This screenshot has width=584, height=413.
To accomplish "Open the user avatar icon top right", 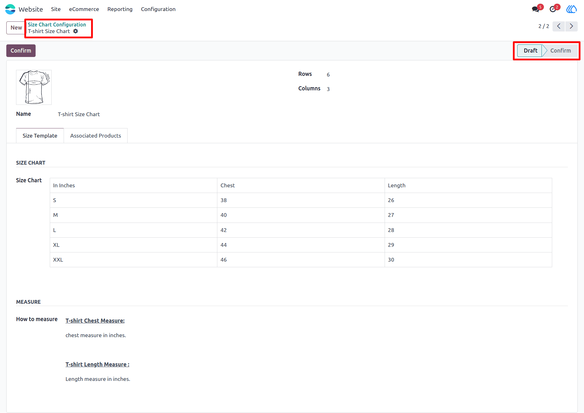I will (571, 9).
